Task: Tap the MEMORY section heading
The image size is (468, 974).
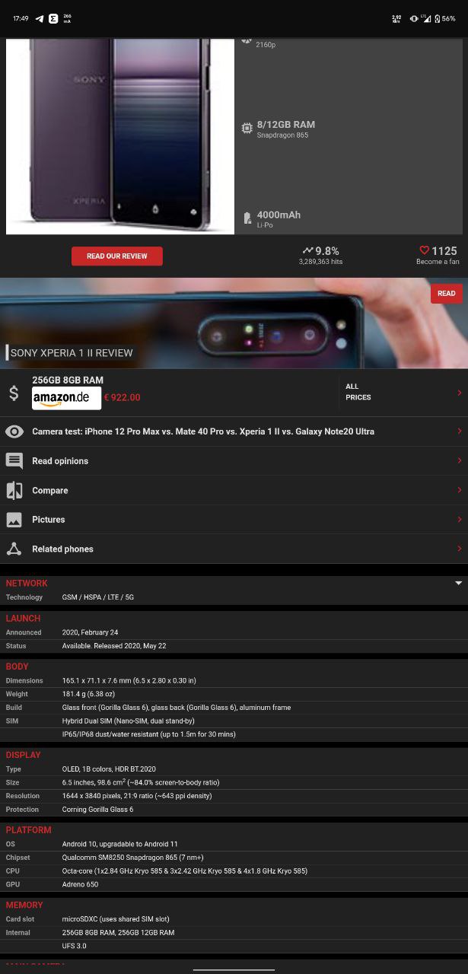Action: coord(24,906)
